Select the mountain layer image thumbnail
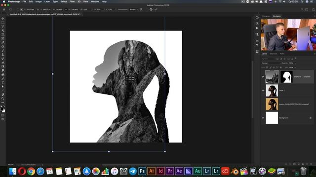 coord(272,77)
